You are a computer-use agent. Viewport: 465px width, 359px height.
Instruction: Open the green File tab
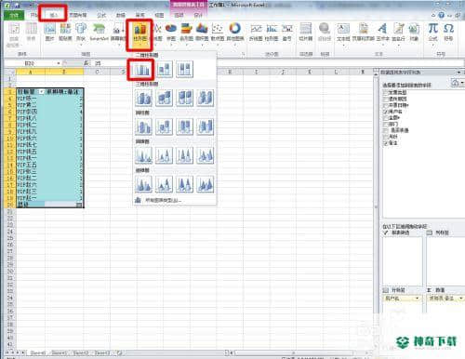coord(14,15)
